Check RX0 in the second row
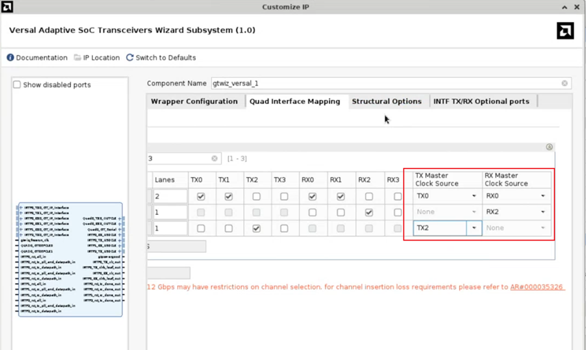The width and height of the screenshot is (586, 350). pos(312,212)
